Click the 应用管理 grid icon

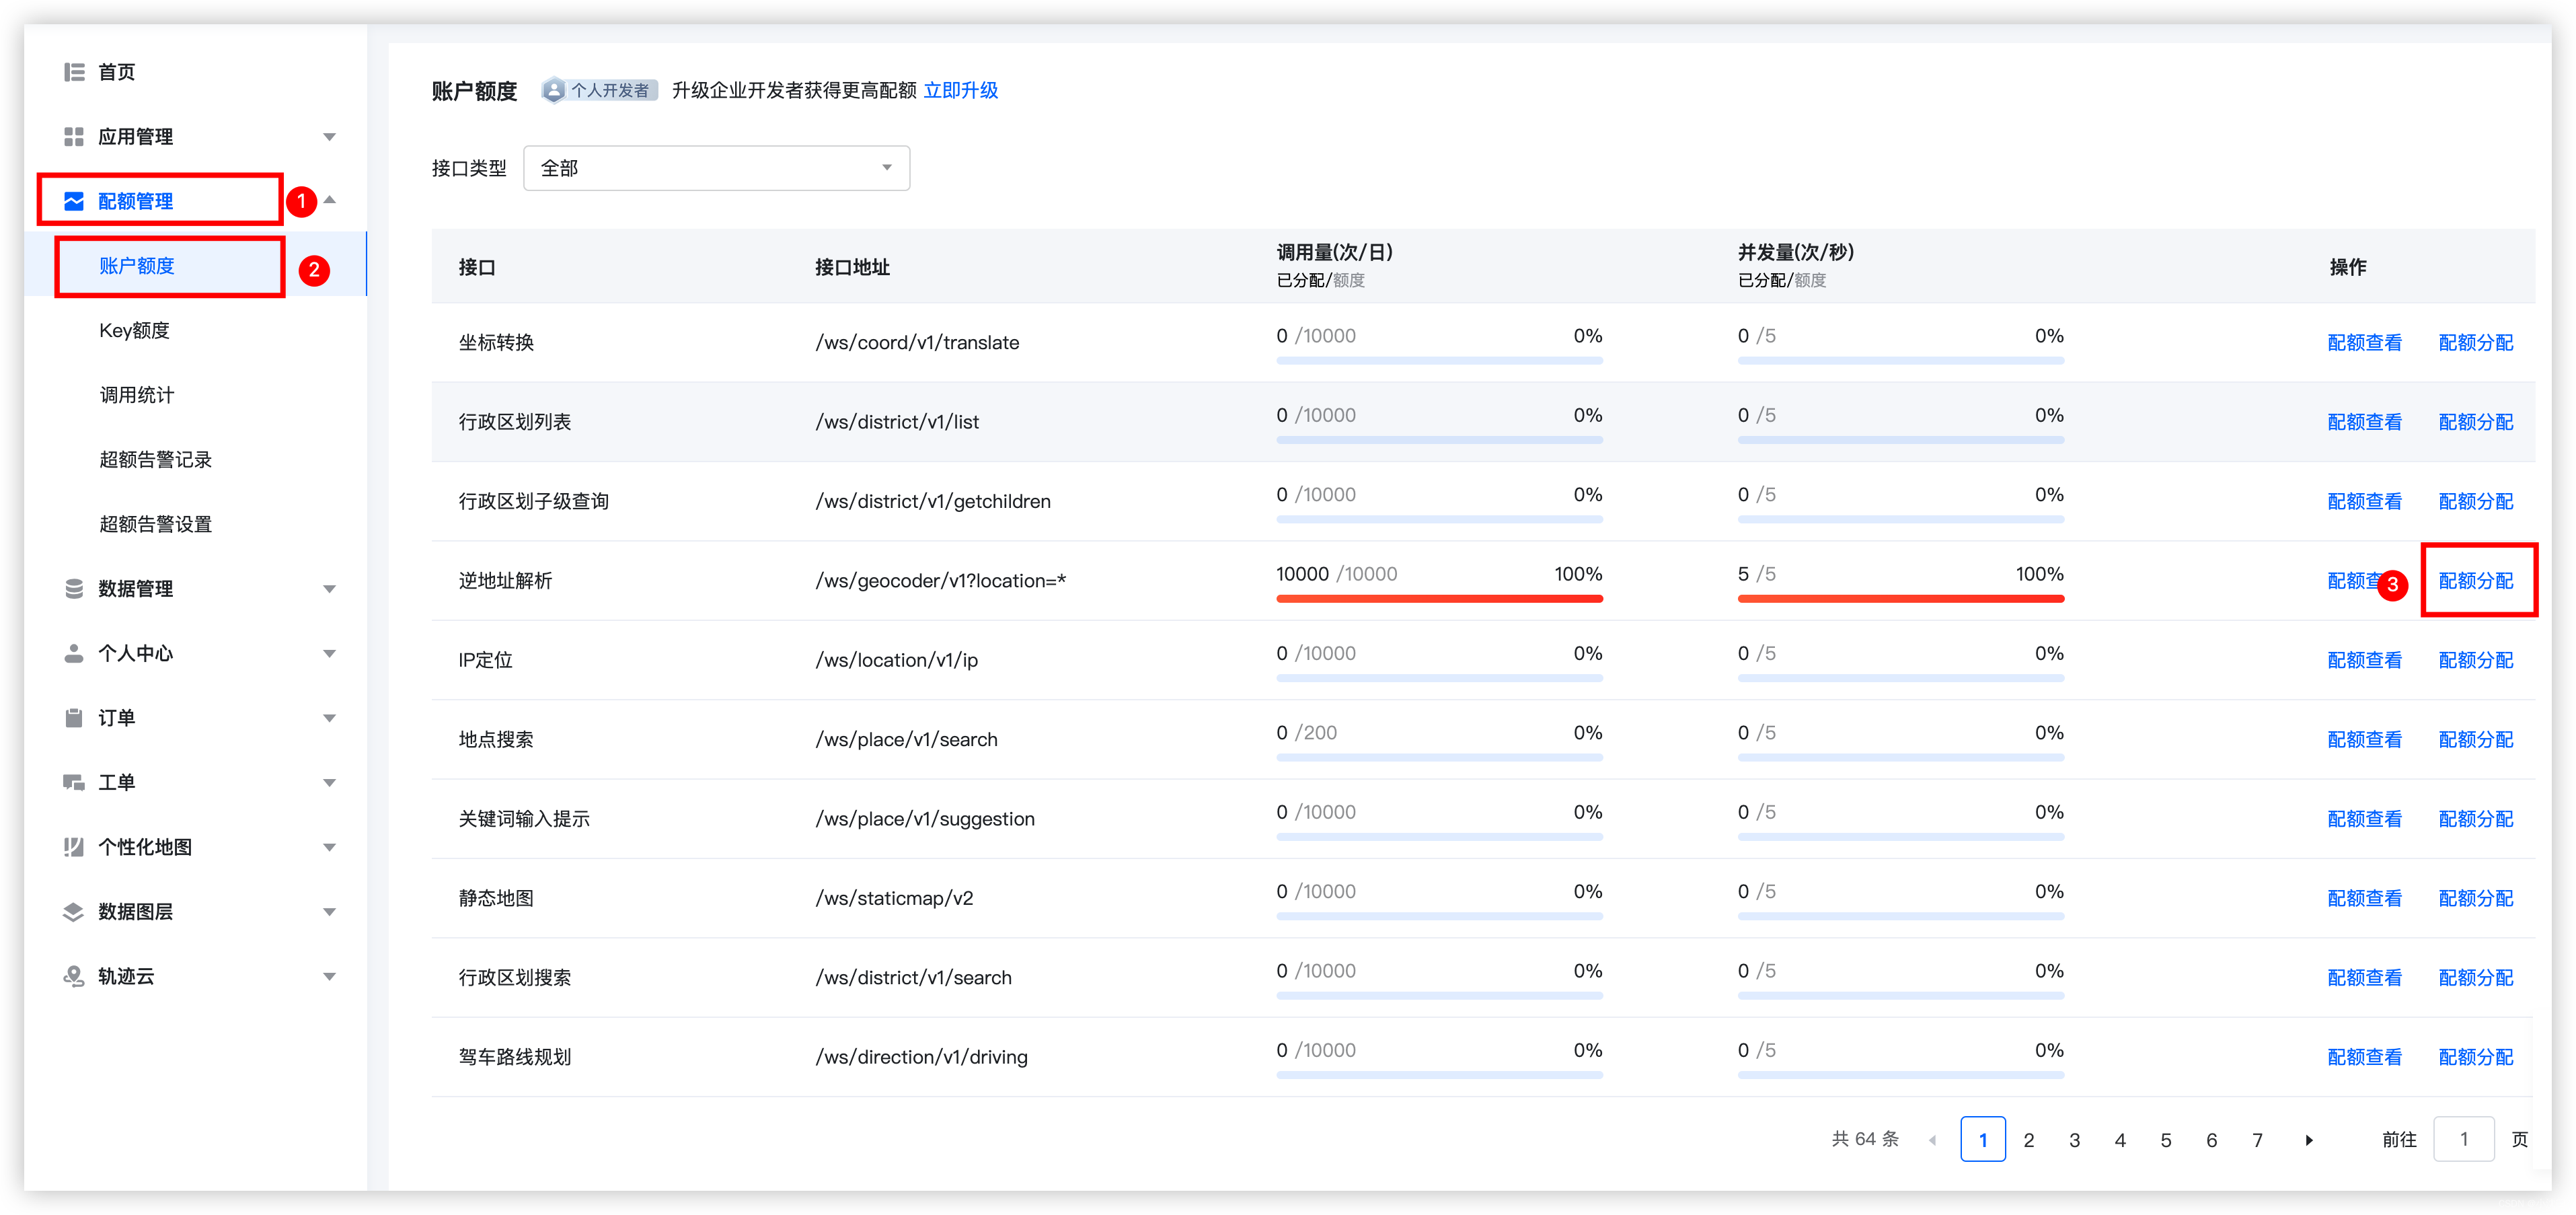click(x=74, y=137)
